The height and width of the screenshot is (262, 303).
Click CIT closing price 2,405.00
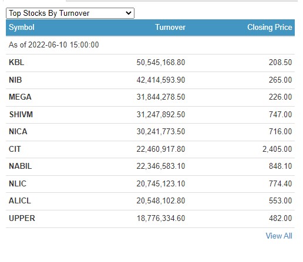point(277,149)
